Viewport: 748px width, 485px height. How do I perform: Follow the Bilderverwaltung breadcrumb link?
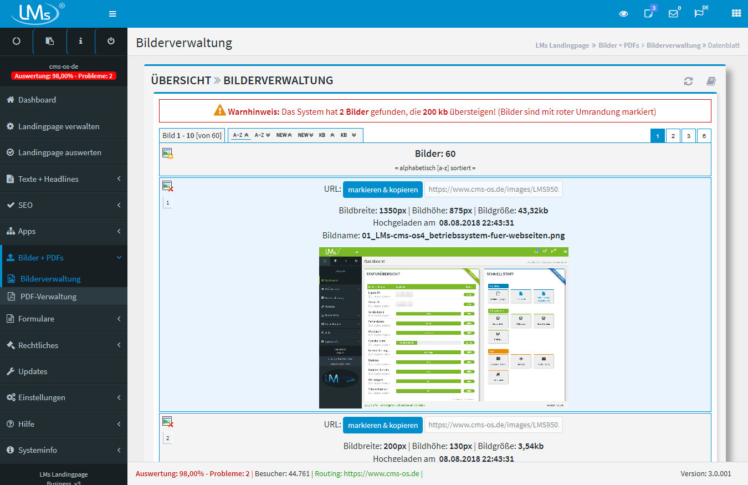[674, 45]
